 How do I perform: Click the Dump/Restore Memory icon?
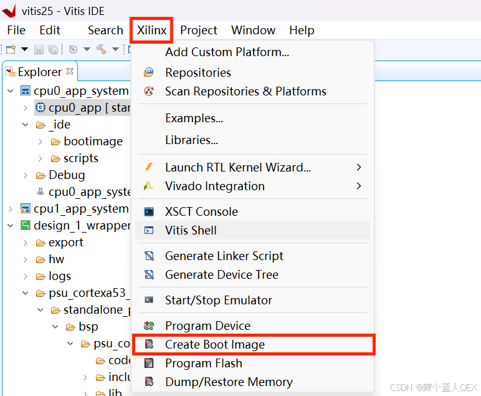coord(149,382)
